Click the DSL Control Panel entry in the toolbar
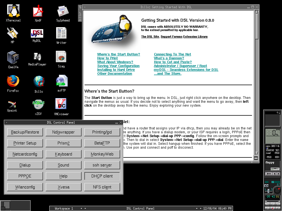The image size is (282, 211). [140, 209]
